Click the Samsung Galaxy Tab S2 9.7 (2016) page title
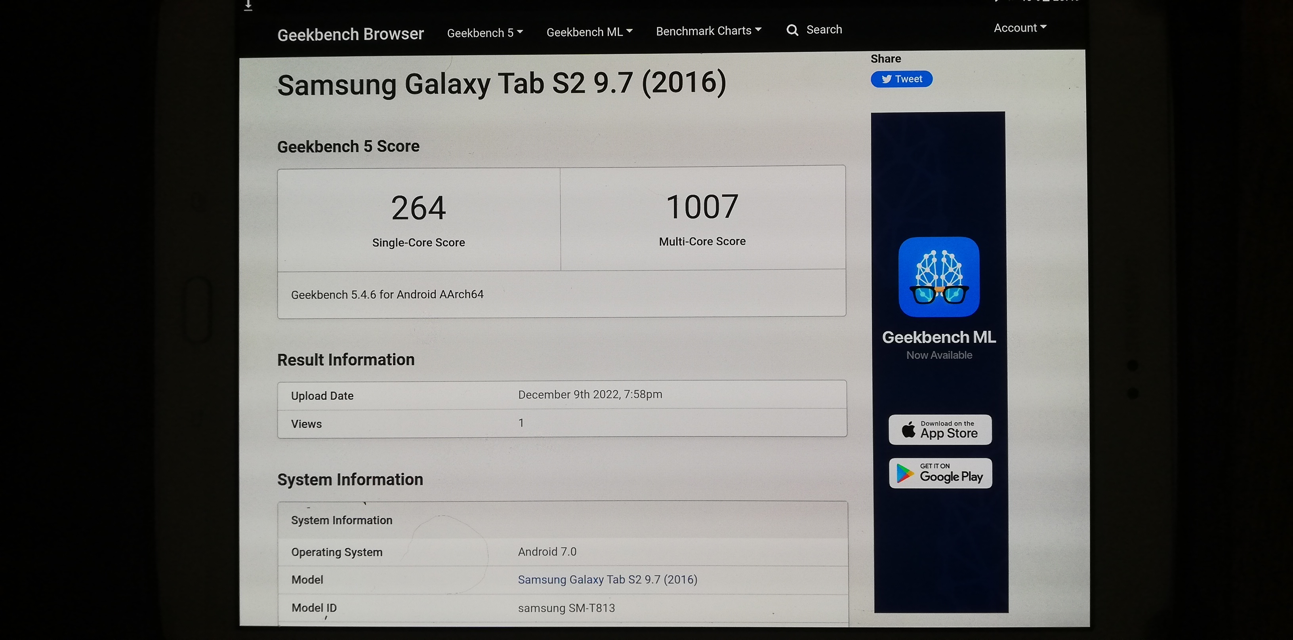 click(x=502, y=84)
